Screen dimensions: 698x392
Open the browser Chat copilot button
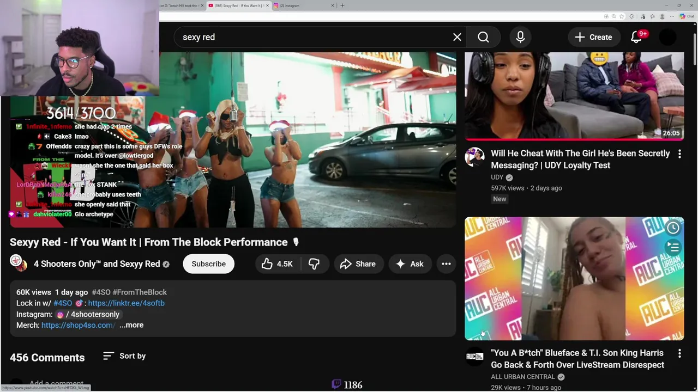[x=686, y=16]
